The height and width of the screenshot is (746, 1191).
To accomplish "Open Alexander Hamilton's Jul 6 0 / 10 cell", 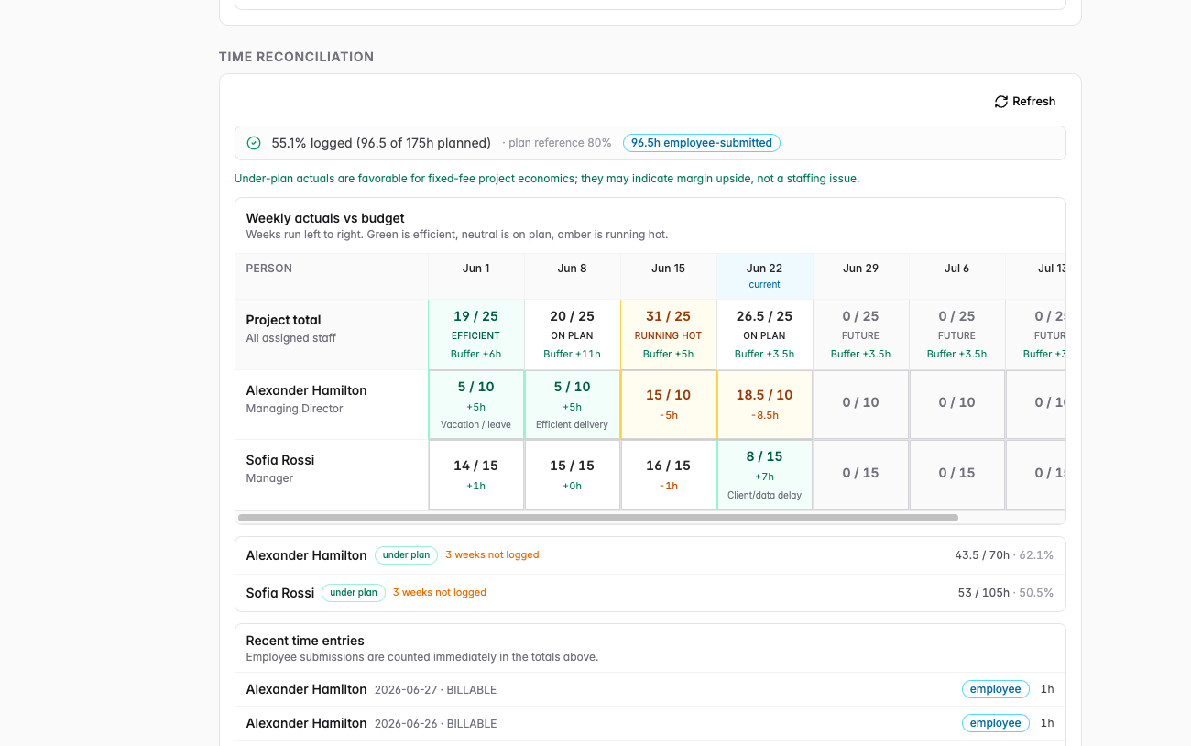I will [957, 404].
